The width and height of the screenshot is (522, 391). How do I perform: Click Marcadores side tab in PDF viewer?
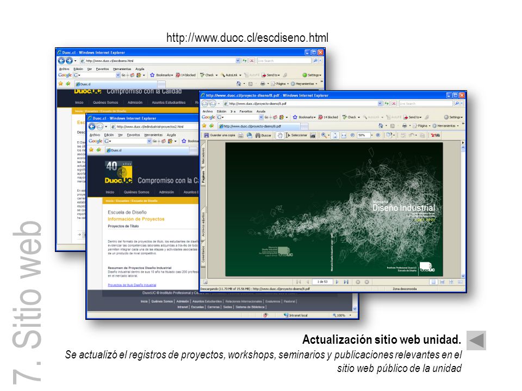coord(203,156)
